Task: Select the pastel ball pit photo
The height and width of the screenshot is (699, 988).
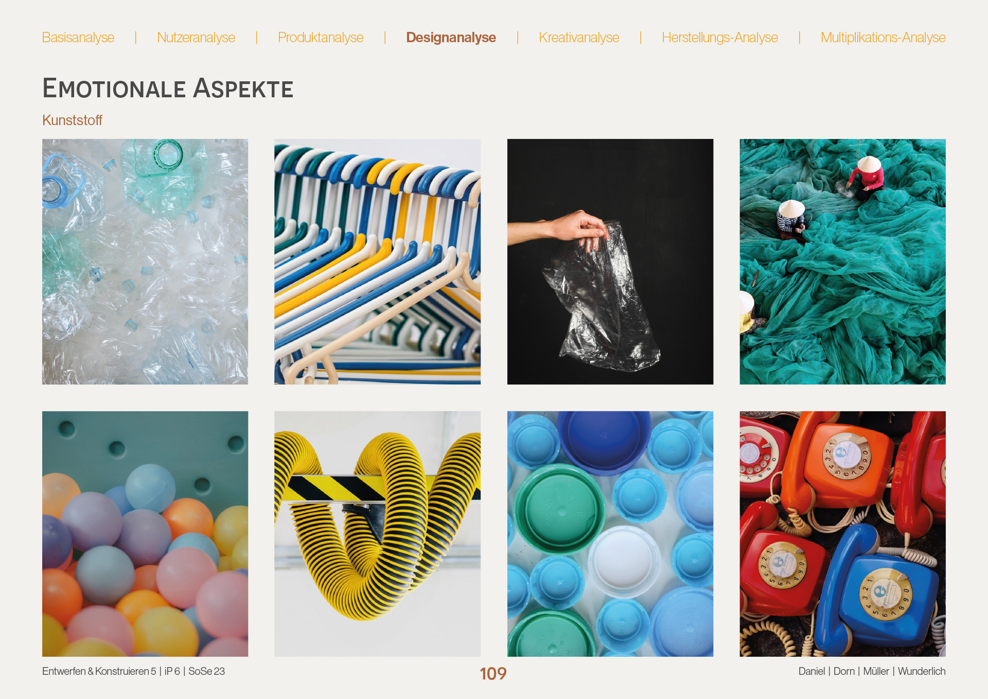Action: pyautogui.click(x=145, y=534)
